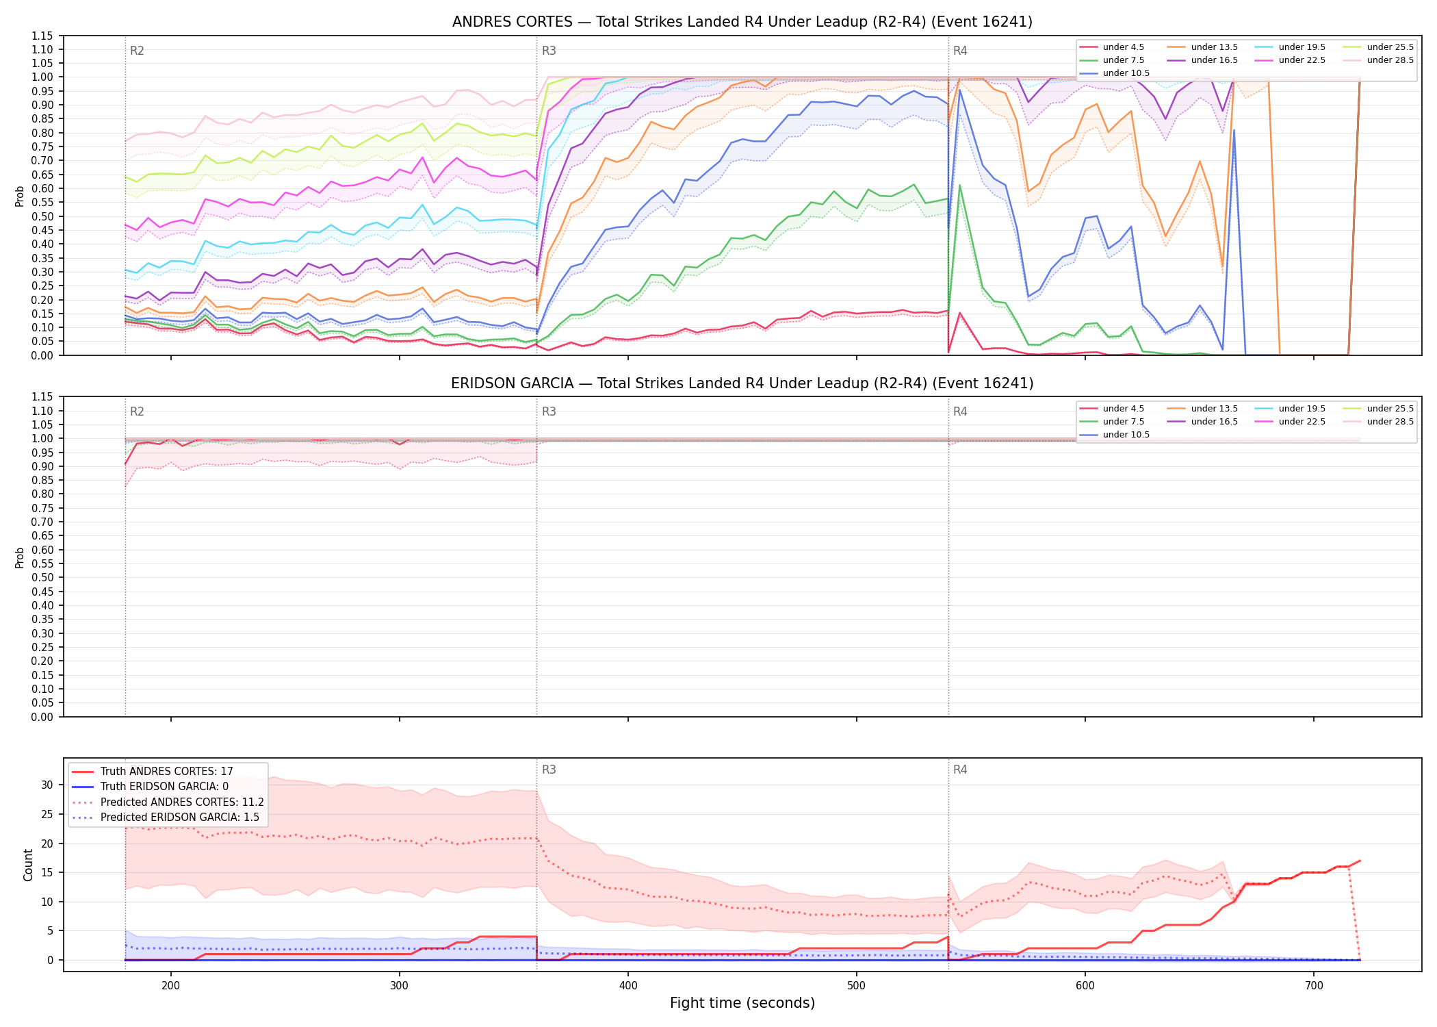Click the R3 marker in the middle chart
1437x1027 pixels.
click(549, 411)
